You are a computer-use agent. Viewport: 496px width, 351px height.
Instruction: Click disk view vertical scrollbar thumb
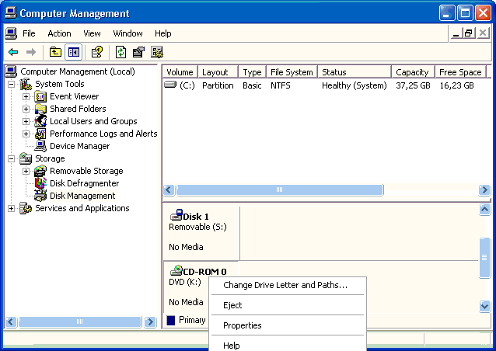pyautogui.click(x=484, y=258)
